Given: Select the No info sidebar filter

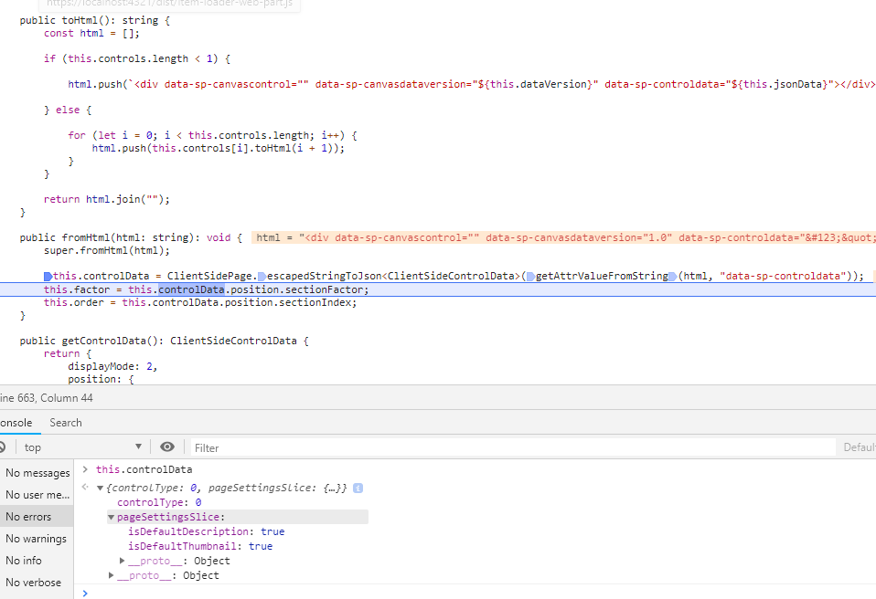Looking at the screenshot, I should point(37,560).
